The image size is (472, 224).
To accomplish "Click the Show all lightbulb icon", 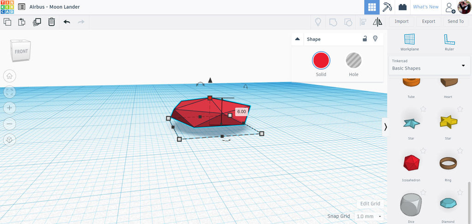I will click(318, 22).
